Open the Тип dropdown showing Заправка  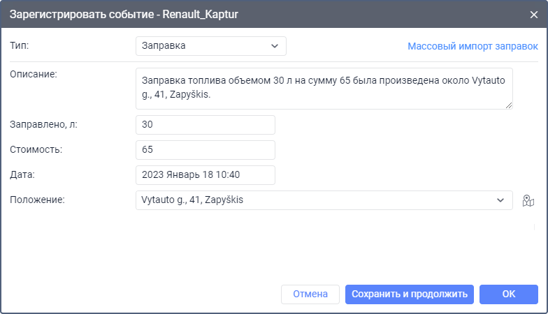(x=210, y=46)
